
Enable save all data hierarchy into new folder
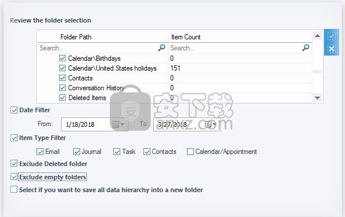[14, 189]
